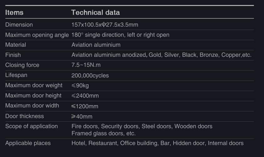Select the Maximum door weight label
The height and width of the screenshot is (157, 264).
point(34,85)
